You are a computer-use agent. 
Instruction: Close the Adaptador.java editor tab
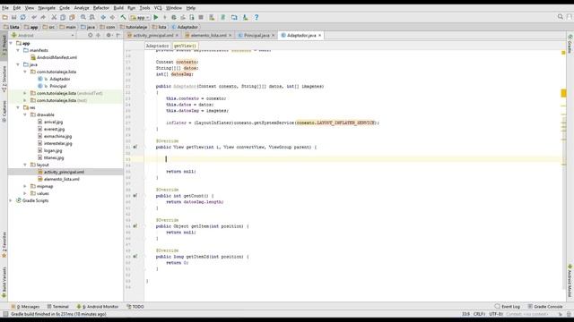319,36
